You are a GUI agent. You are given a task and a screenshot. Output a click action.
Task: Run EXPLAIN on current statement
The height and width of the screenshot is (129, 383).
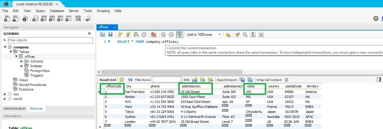(136, 35)
